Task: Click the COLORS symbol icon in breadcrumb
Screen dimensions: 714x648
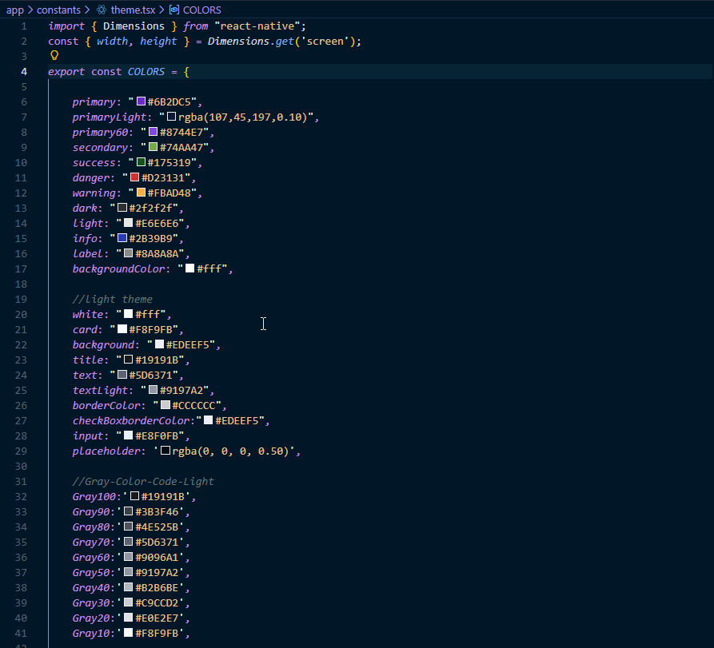Action: tap(174, 10)
